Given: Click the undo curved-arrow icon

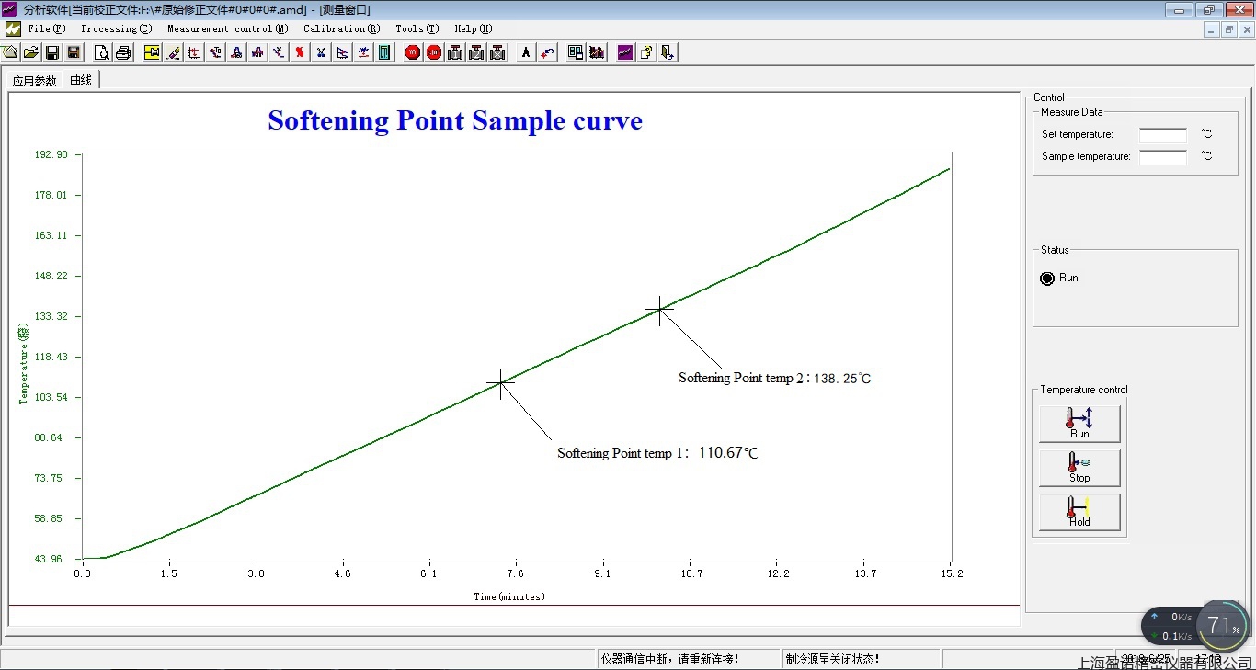Looking at the screenshot, I should click(x=546, y=52).
